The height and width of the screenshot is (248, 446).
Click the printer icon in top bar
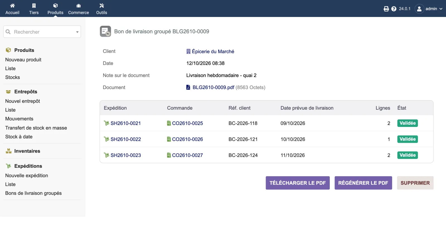(x=386, y=9)
